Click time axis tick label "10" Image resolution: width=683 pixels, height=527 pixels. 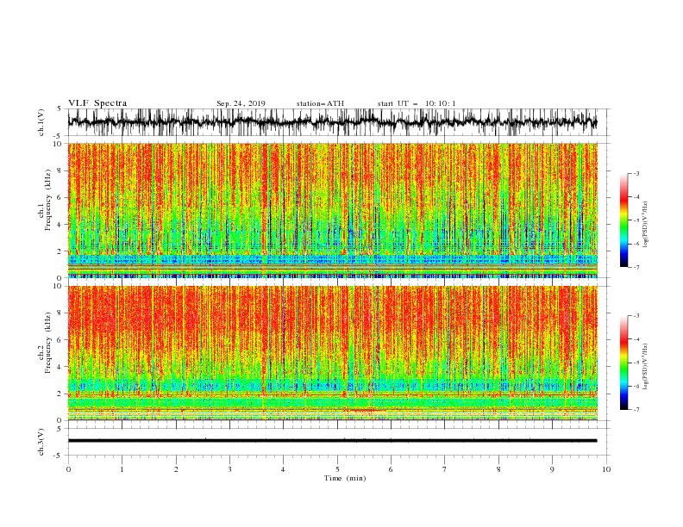606,469
